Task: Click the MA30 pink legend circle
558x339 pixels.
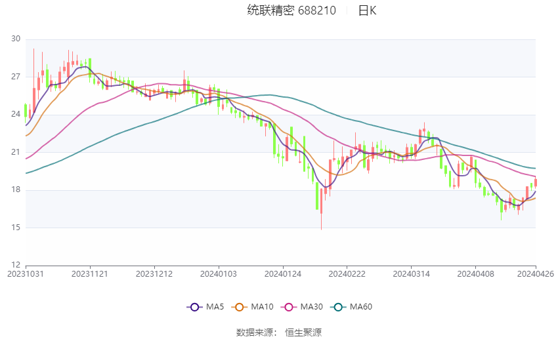Action: point(289,307)
